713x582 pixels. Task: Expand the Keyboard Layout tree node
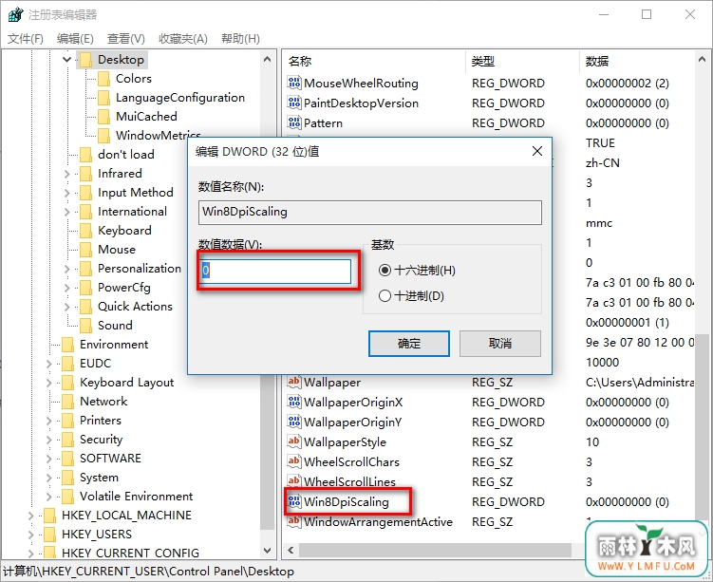tap(48, 383)
